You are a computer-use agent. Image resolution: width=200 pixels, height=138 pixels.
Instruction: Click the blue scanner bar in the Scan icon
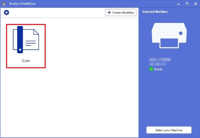point(20,40)
